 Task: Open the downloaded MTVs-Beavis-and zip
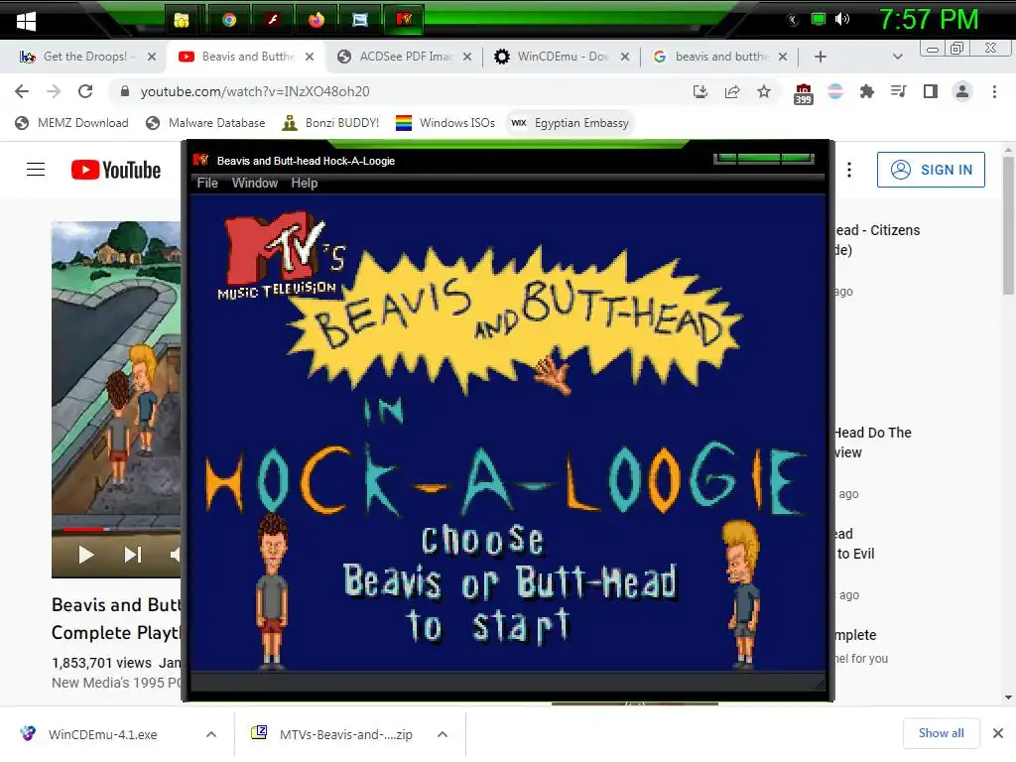tap(345, 734)
